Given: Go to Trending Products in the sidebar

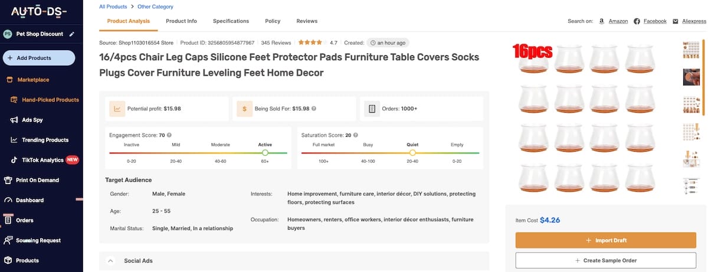Looking at the screenshot, I should [45, 140].
